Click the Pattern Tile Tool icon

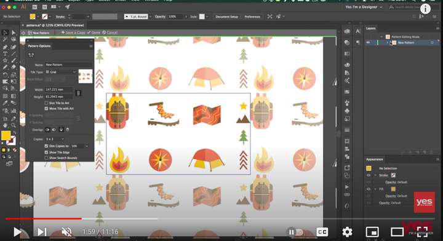pyautogui.click(x=31, y=55)
